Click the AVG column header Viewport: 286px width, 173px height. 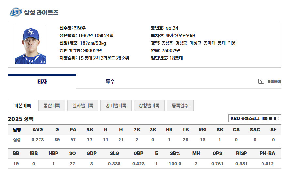pos(38,130)
